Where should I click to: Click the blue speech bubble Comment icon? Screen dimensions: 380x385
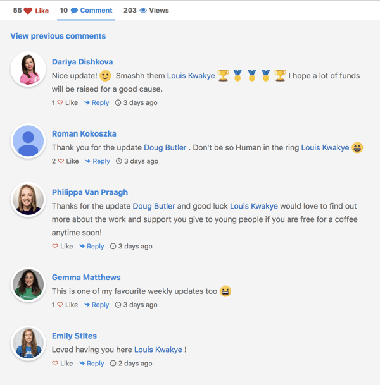(74, 11)
